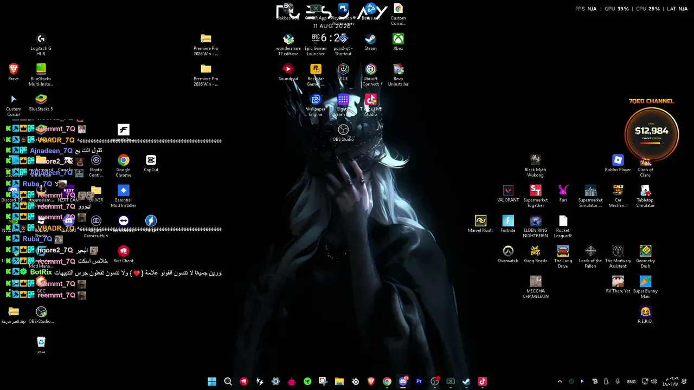
Task: Open BlueStacks Multi-Instance Manager icon
Action: (x=41, y=75)
